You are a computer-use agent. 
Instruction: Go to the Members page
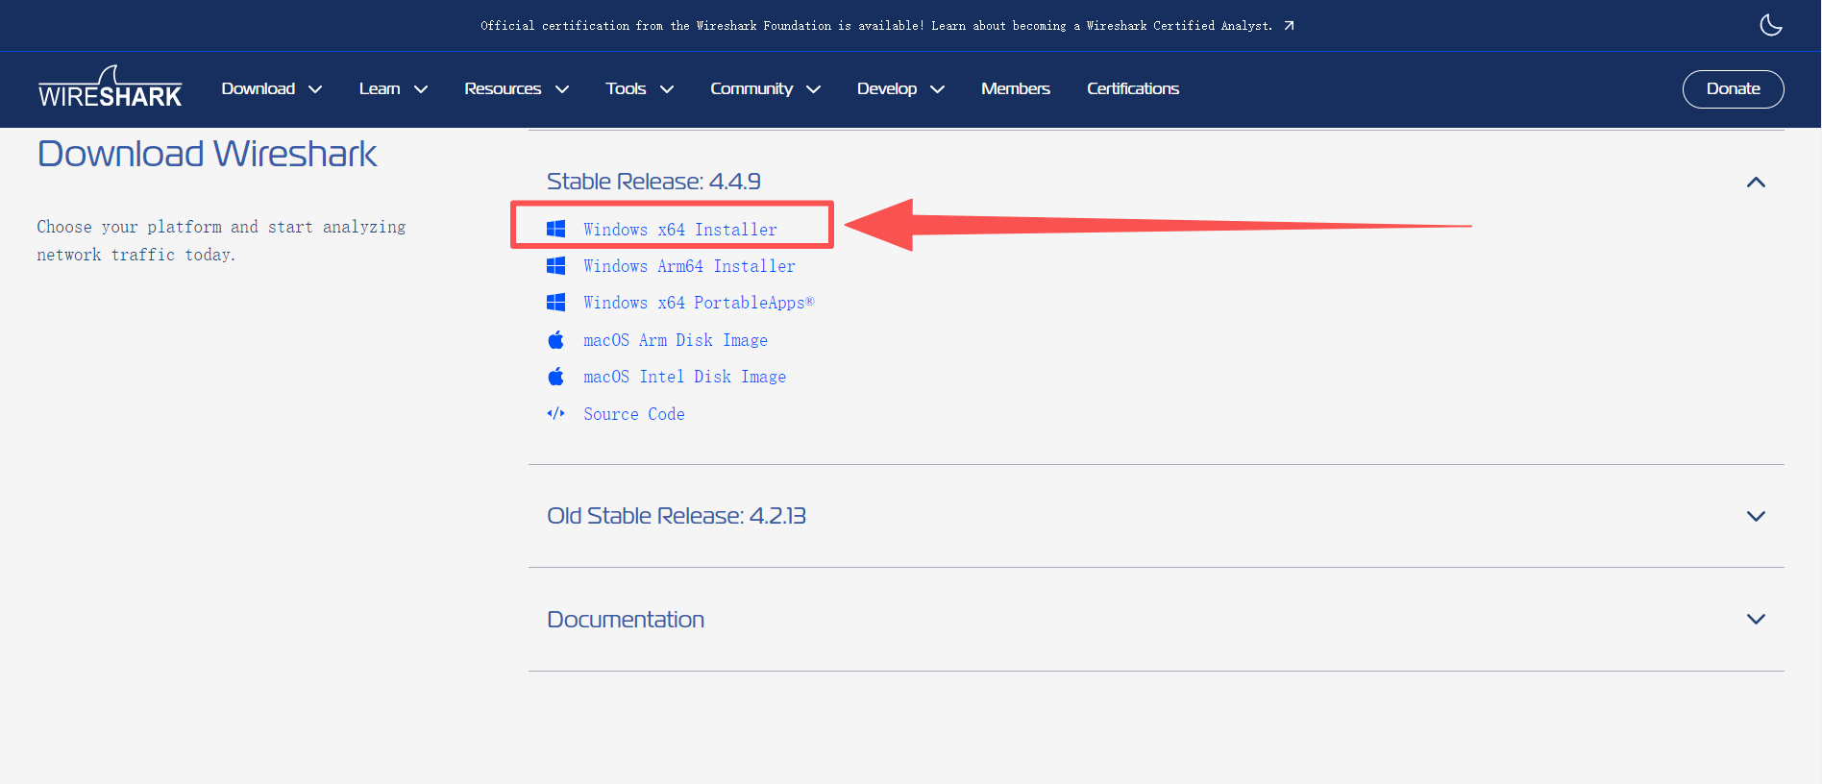pos(1015,88)
